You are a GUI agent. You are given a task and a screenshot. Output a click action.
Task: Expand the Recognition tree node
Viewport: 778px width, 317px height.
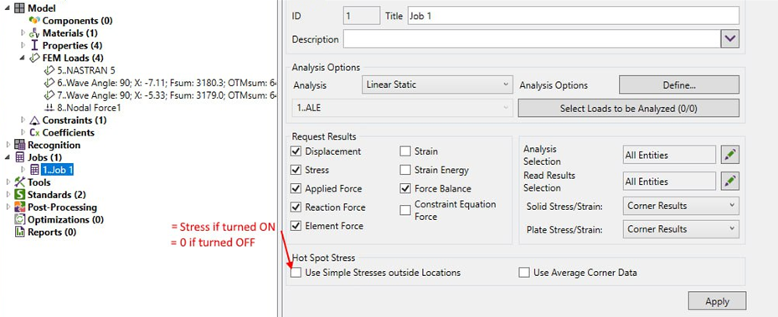[8, 145]
